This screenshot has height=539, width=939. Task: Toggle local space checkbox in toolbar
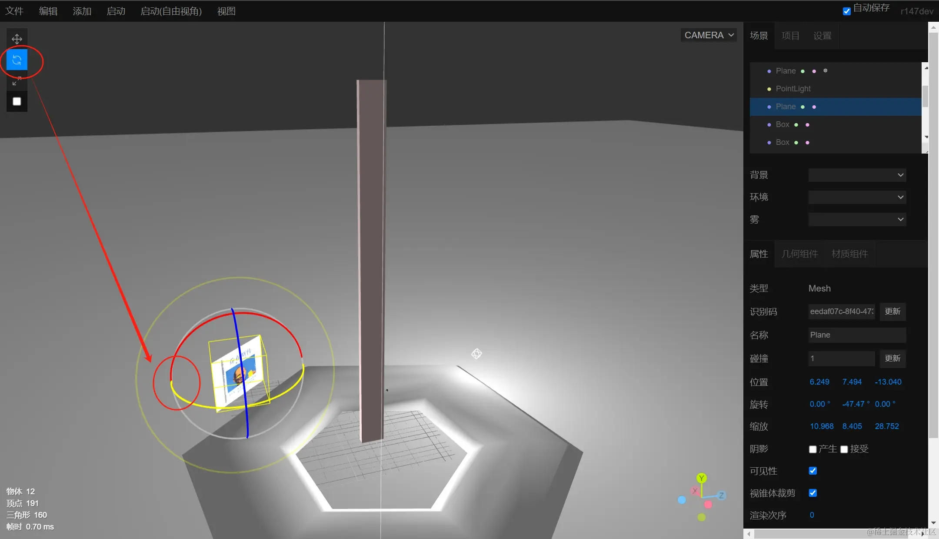tap(17, 101)
